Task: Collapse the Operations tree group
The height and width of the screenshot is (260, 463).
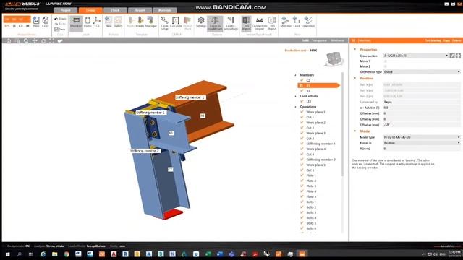Action: click(x=295, y=107)
